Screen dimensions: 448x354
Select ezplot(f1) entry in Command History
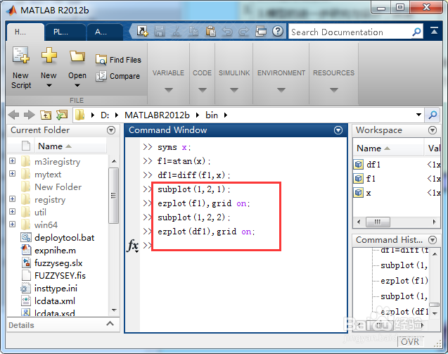(x=404, y=281)
